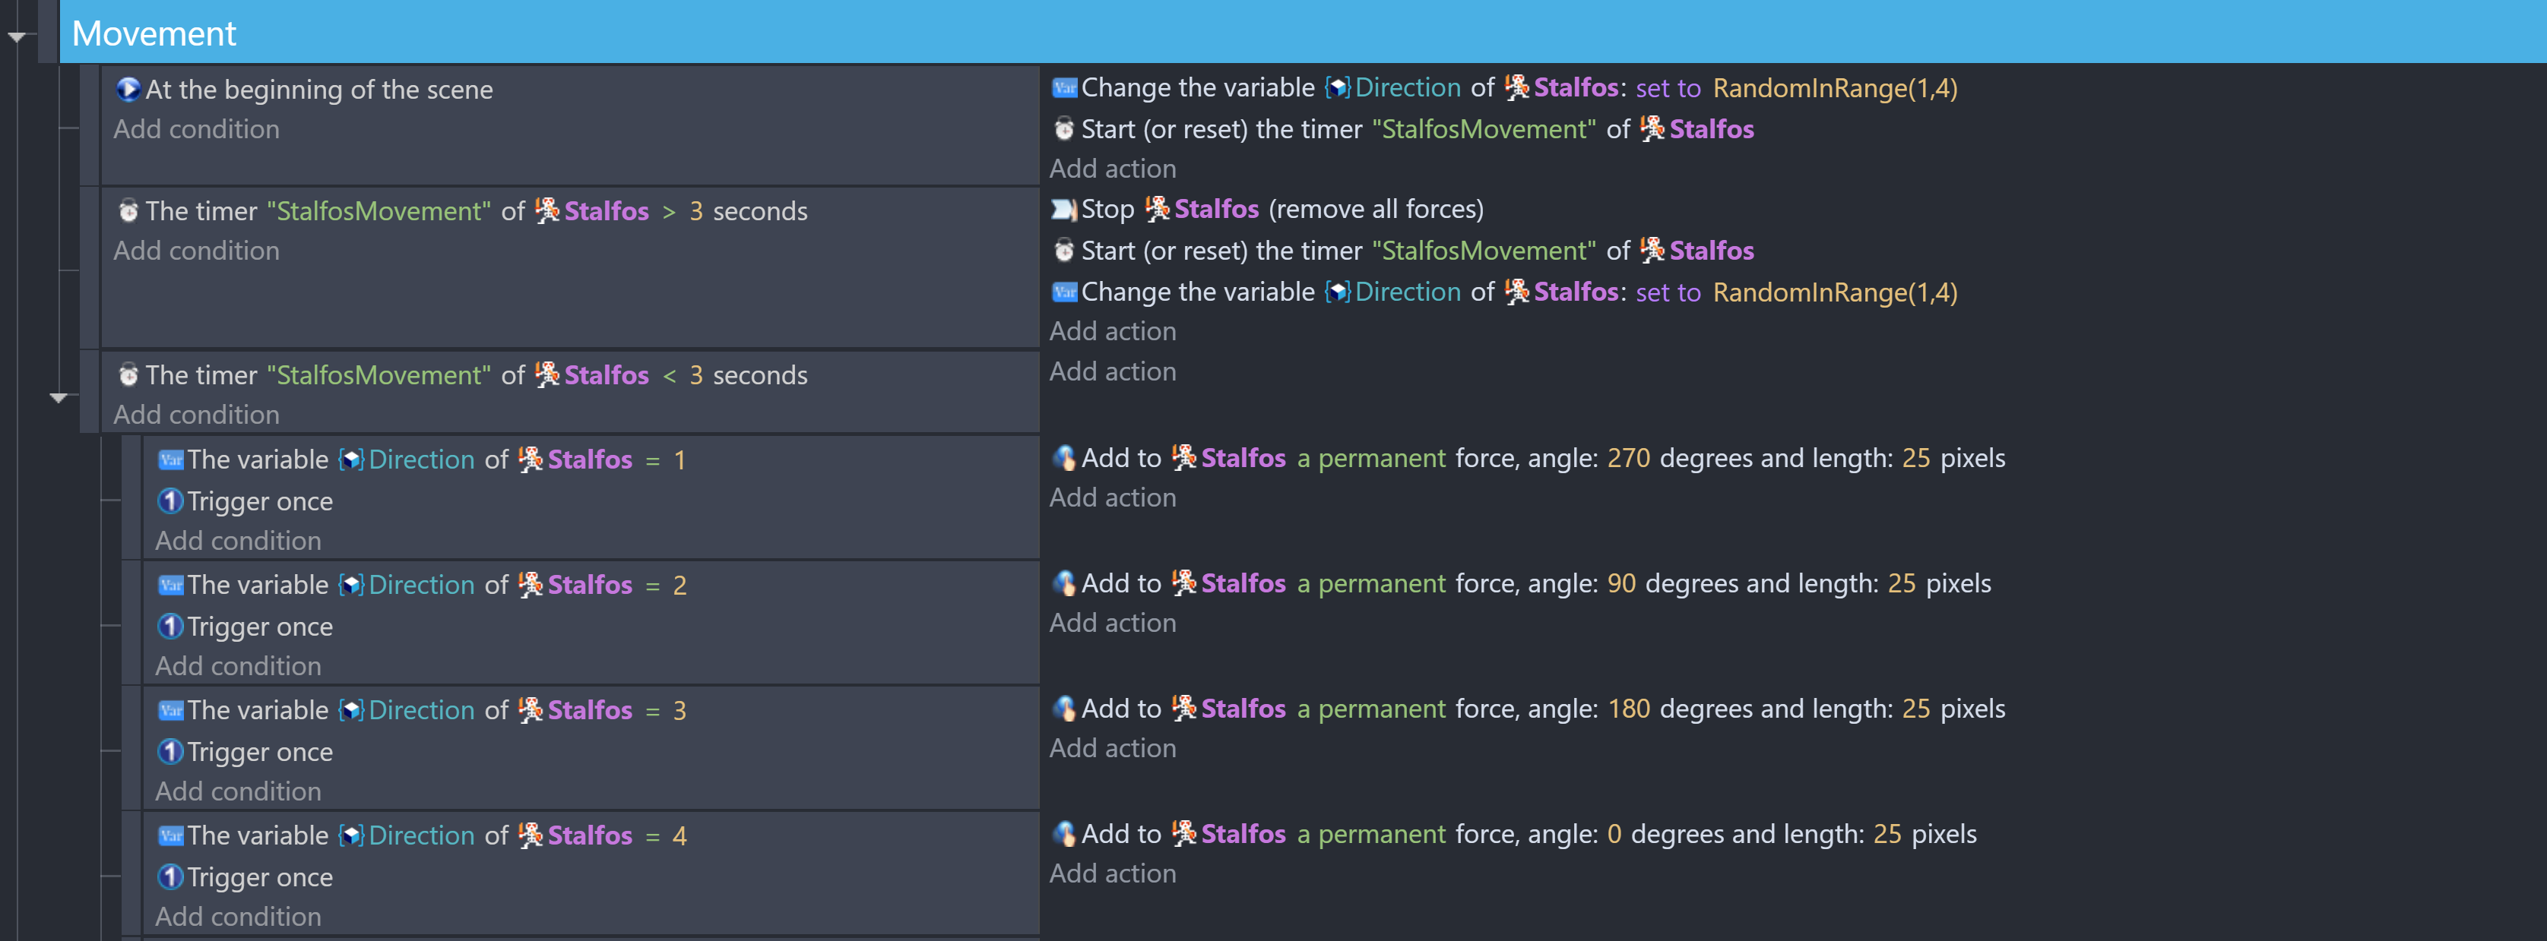Viewport: 2547px width, 941px height.
Task: Click Stalfos sprite icon in Direction = 1 condition
Action: pyautogui.click(x=530, y=459)
